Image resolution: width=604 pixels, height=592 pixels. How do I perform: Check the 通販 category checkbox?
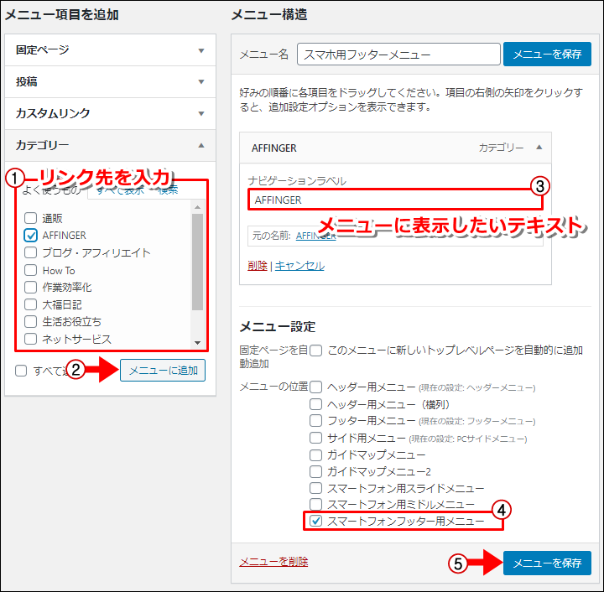click(x=31, y=218)
